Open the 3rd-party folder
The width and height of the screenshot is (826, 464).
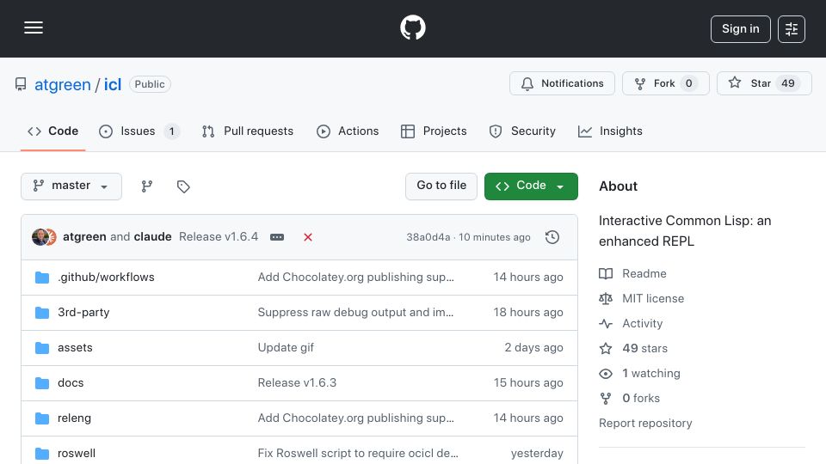point(83,313)
